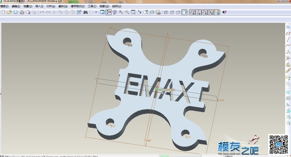
Task: Select the Sketch tool in right toolbar
Action: [288, 27]
